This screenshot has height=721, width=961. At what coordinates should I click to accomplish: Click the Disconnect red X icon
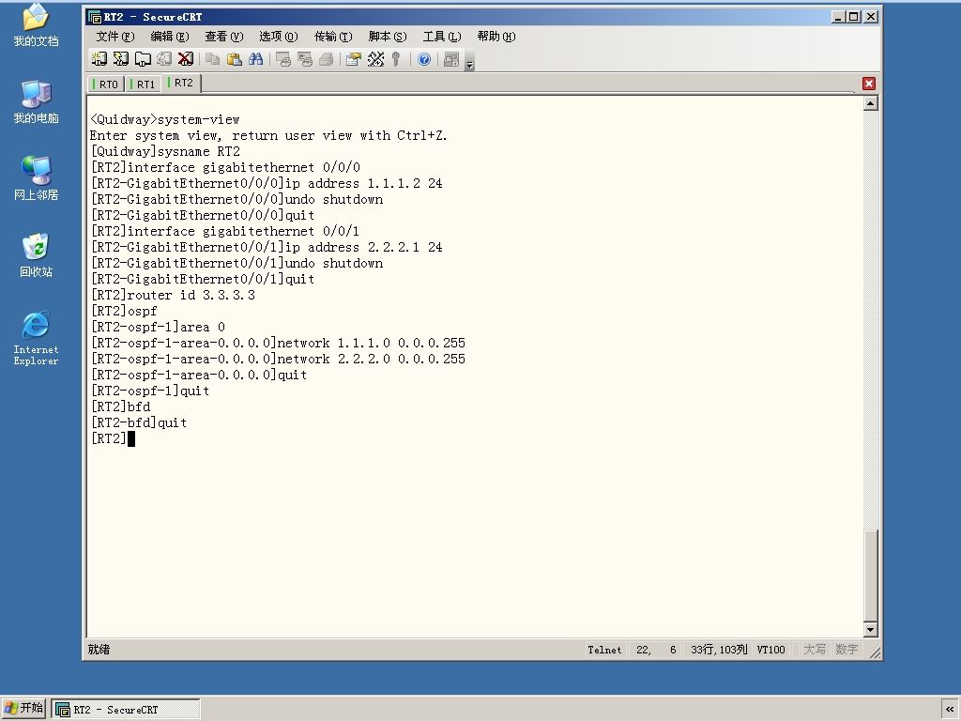pyautogui.click(x=185, y=59)
